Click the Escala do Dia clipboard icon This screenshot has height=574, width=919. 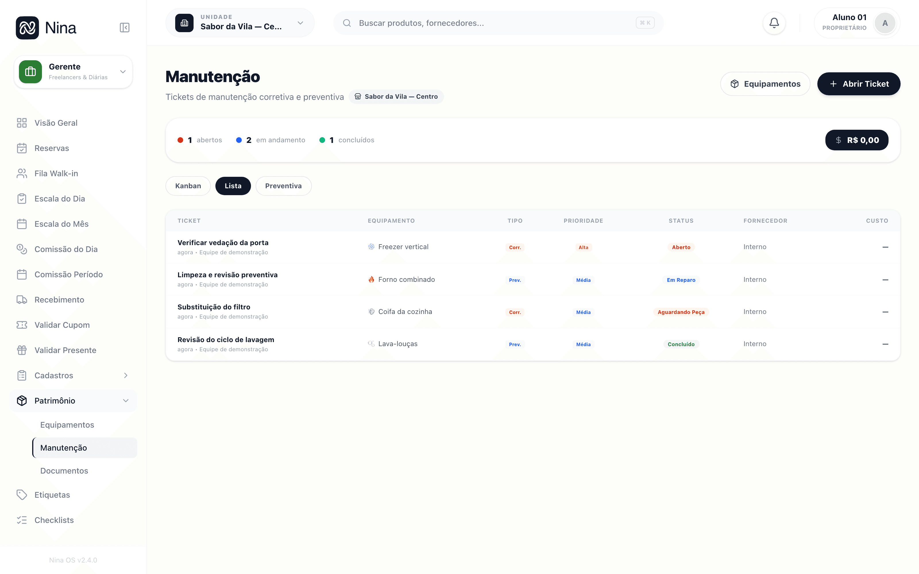pyautogui.click(x=22, y=199)
